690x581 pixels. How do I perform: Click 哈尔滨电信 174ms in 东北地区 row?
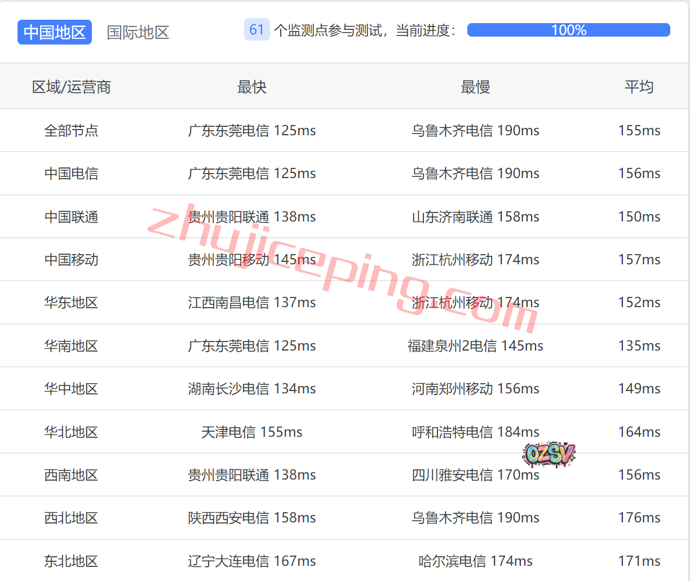tap(475, 561)
